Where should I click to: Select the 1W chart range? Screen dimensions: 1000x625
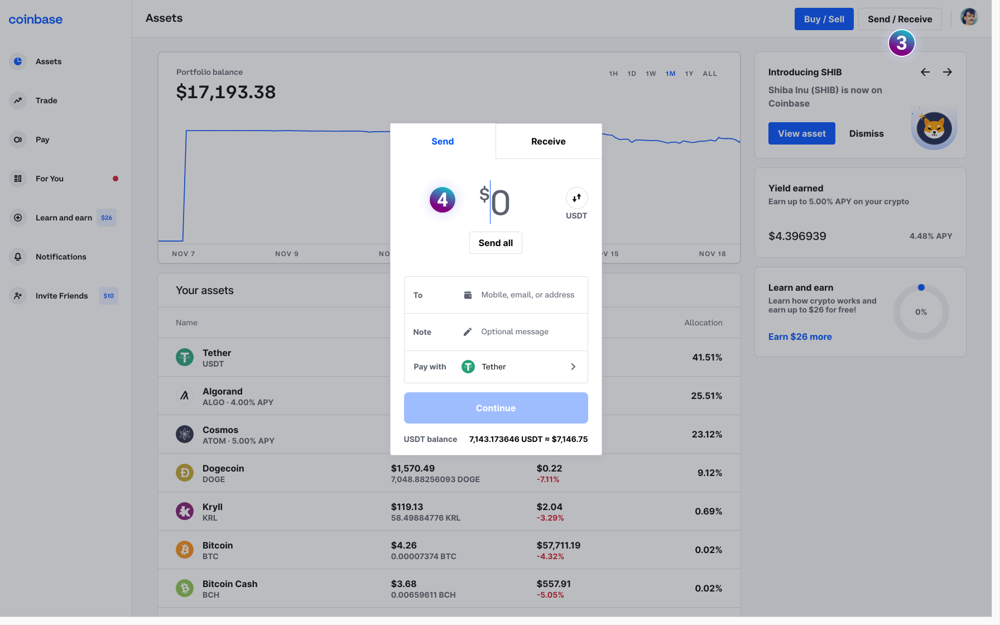(x=651, y=74)
